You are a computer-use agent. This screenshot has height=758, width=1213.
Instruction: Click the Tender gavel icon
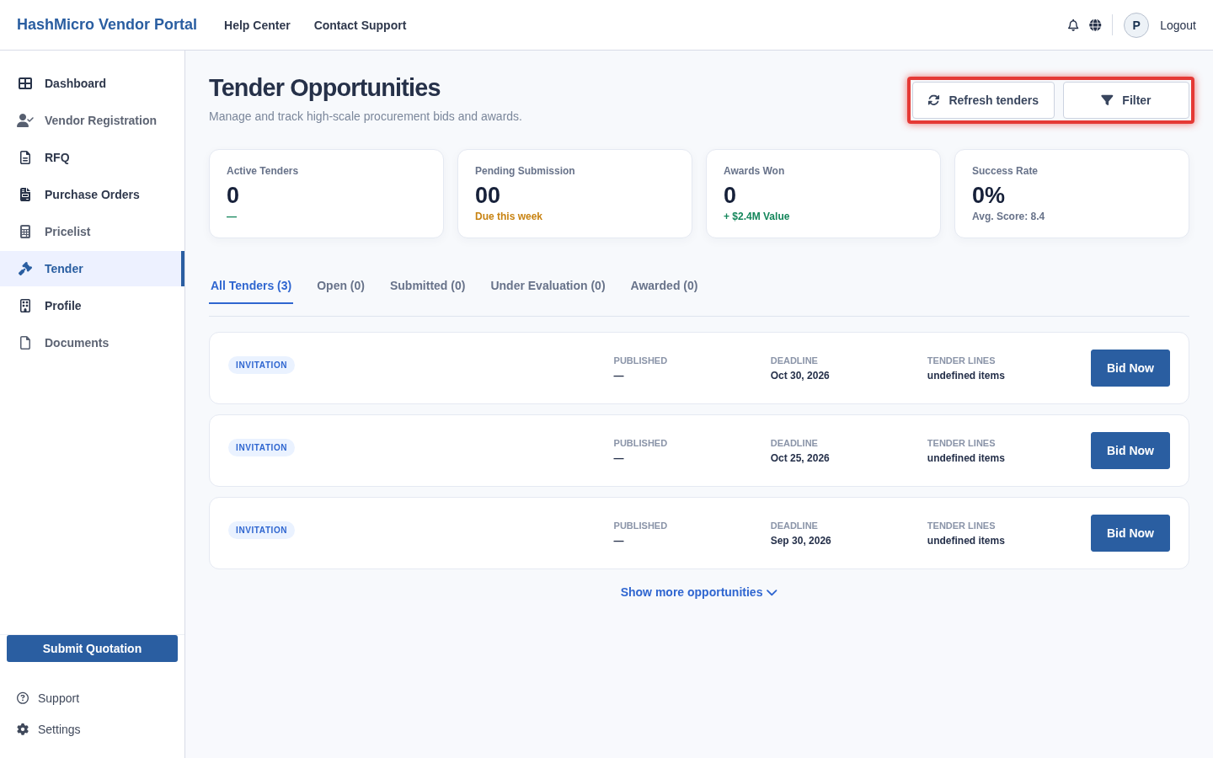click(25, 269)
